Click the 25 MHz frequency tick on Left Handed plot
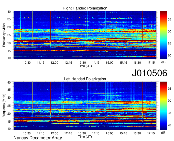The height and width of the screenshot is (141, 174). pyautogui.click(x=9, y=106)
